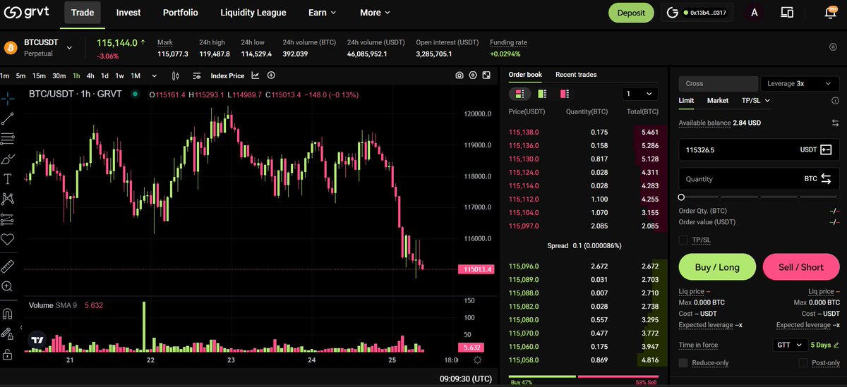Viewport: 847px width, 387px height.
Task: Open chart settings hexagon gear icon
Action: [473, 75]
